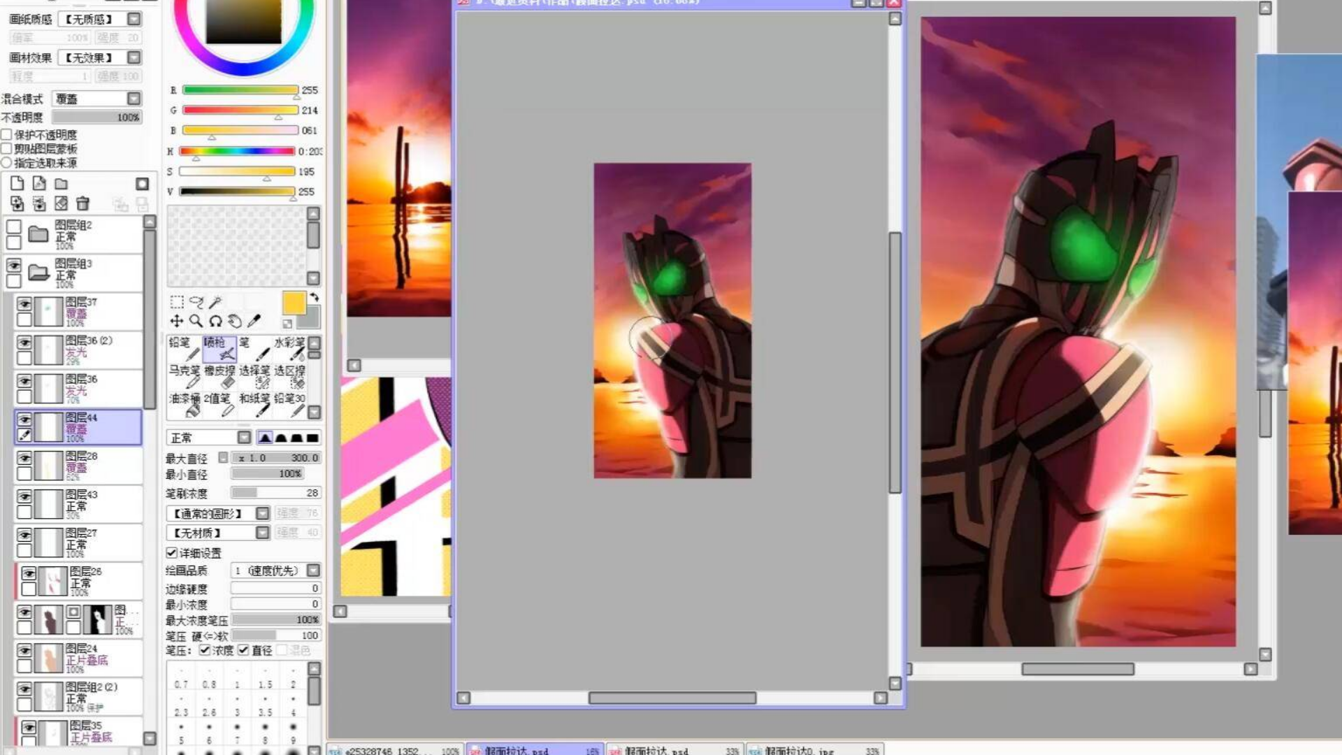Hide layer 图层44
1342x755 pixels.
24,419
